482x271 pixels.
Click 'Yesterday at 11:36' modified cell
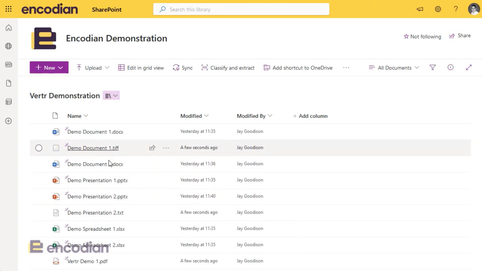point(198,164)
